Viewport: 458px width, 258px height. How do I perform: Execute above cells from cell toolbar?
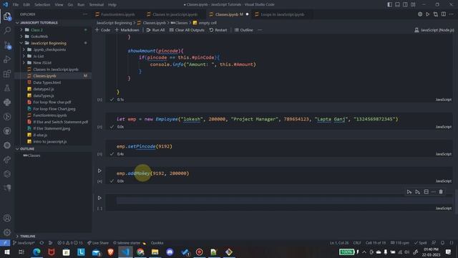[409, 192]
